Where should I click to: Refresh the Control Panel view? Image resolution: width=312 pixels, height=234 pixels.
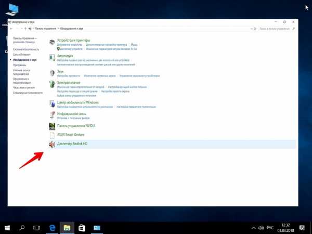255,29
